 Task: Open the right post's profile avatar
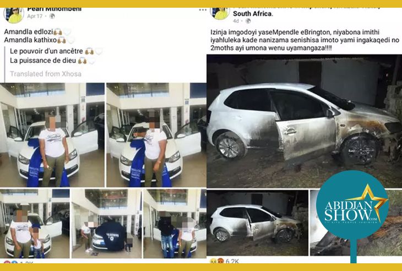220,13
